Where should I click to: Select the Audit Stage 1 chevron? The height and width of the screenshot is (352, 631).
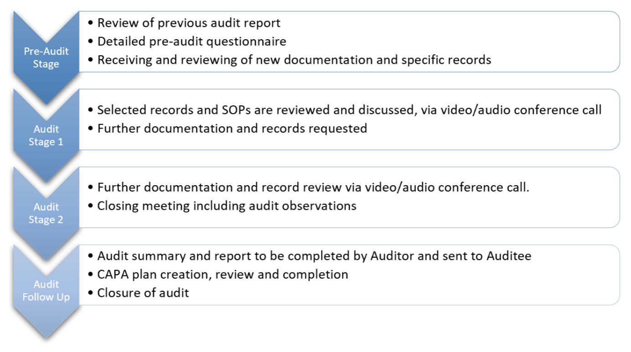(46, 135)
